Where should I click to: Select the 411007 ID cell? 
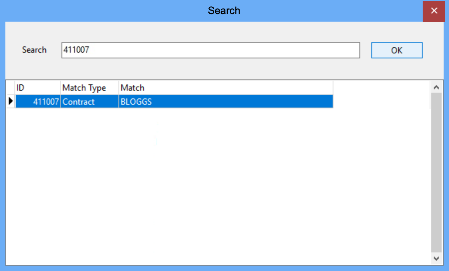click(38, 102)
